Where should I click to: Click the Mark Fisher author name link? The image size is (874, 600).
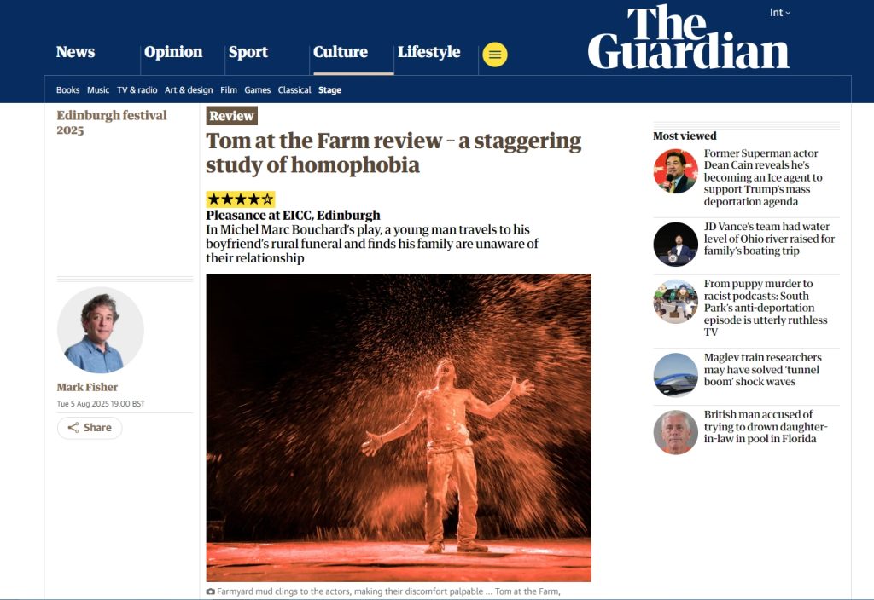(x=87, y=387)
